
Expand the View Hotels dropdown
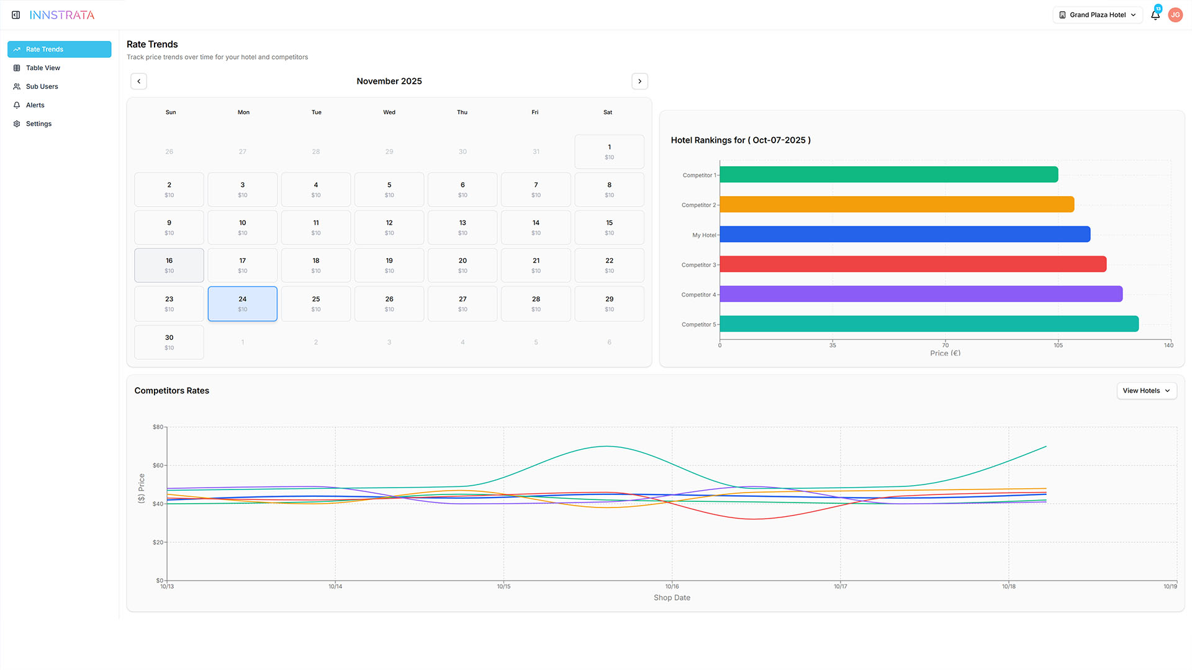point(1146,391)
